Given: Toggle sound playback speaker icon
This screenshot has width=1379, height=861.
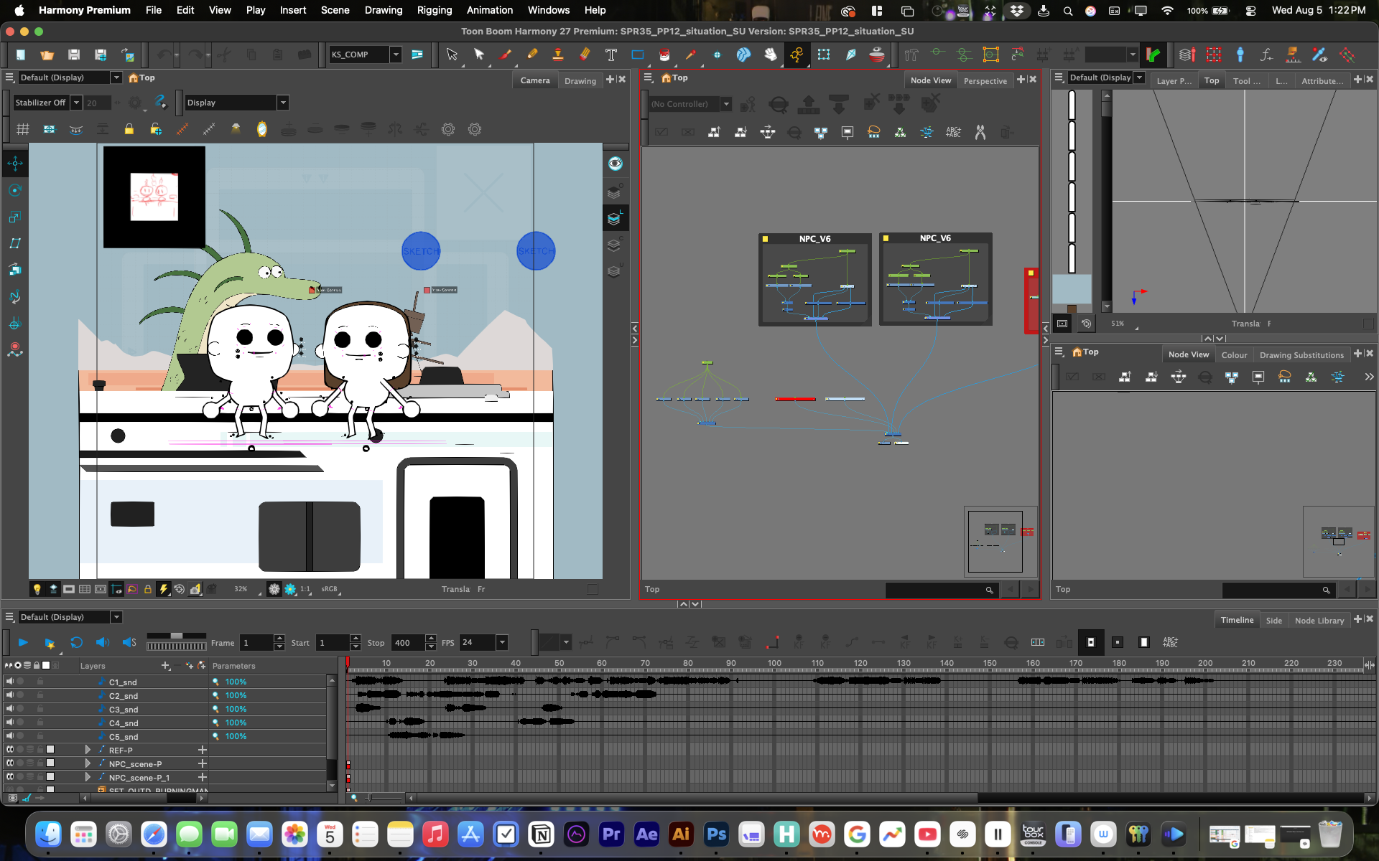Looking at the screenshot, I should (103, 642).
